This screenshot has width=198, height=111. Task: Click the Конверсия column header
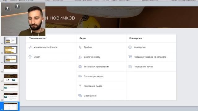136,38
